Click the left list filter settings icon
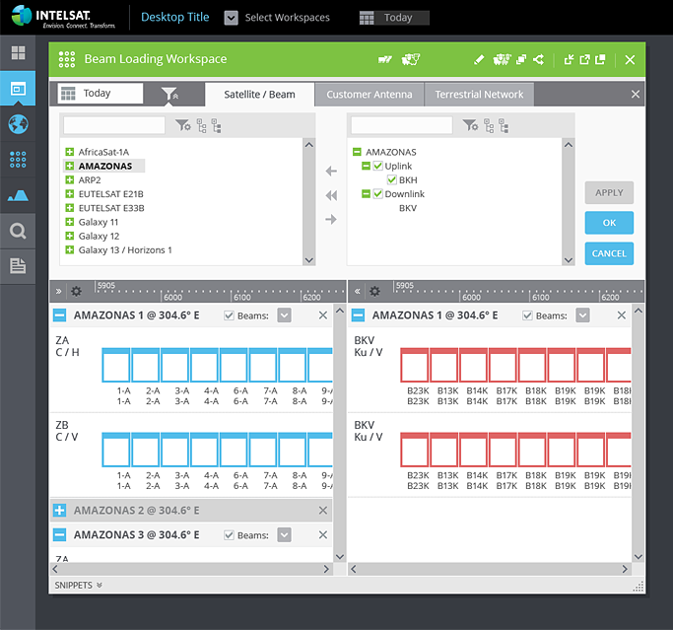Screen dimensions: 673x630 [x=183, y=126]
